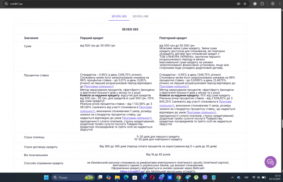Image resolution: width=283 pixels, height=182 pixels.
Task: Open File Explorer from the taskbar
Action: [x=117, y=178]
